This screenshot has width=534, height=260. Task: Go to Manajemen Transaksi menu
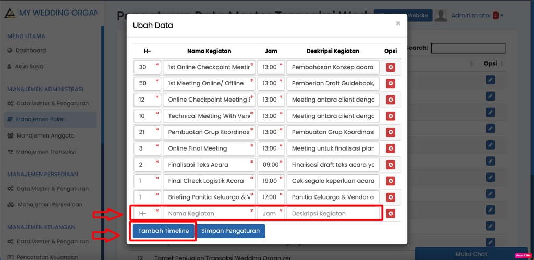coord(45,152)
